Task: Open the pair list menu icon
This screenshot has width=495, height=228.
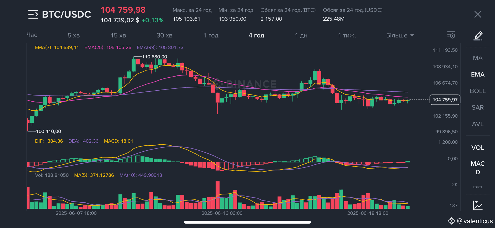Action: [x=33, y=14]
